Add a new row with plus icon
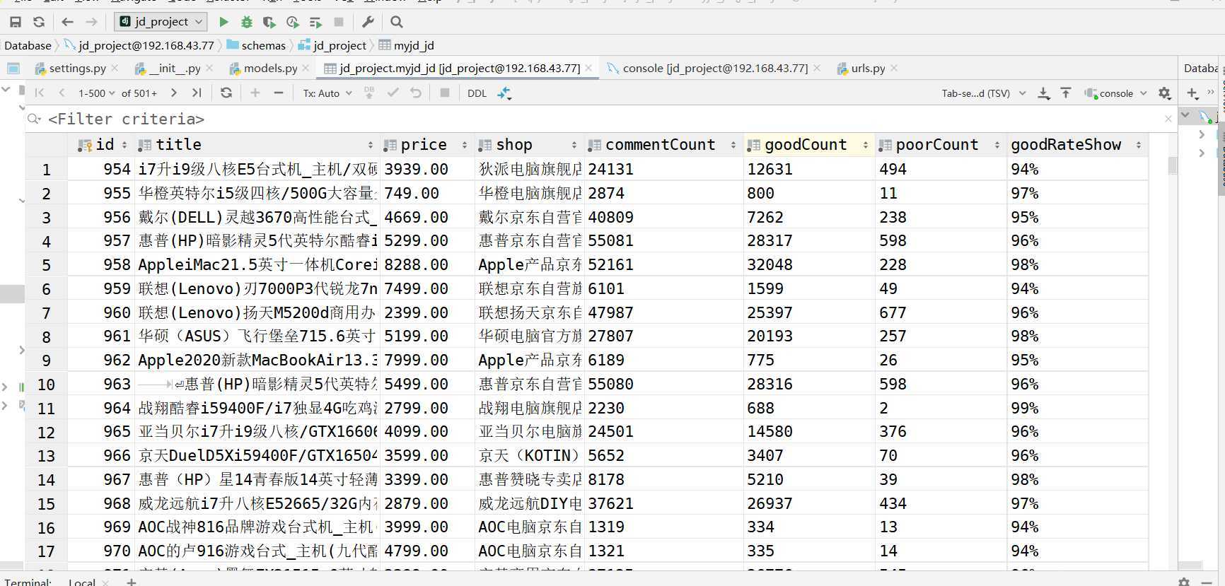This screenshot has height=586, width=1225. tap(255, 93)
